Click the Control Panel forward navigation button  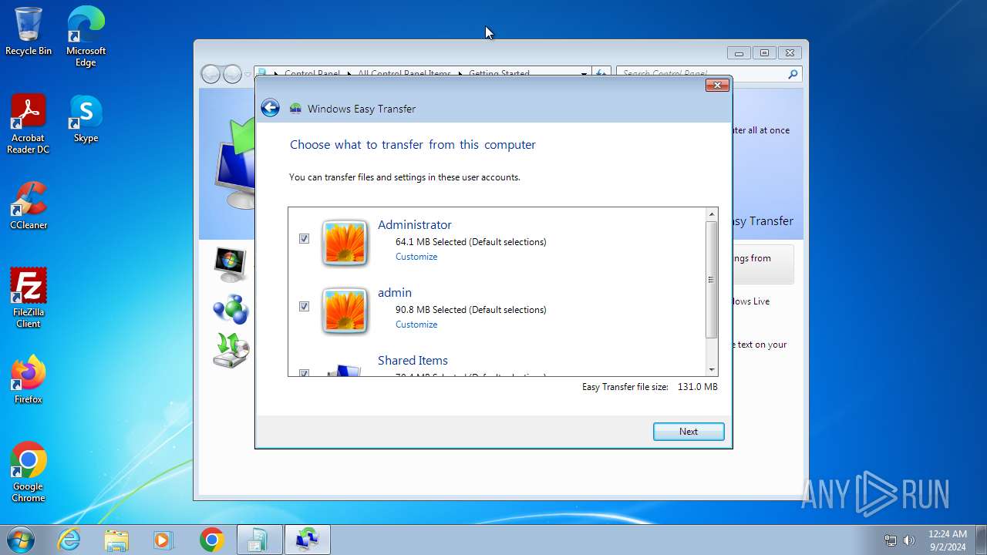pyautogui.click(x=232, y=74)
